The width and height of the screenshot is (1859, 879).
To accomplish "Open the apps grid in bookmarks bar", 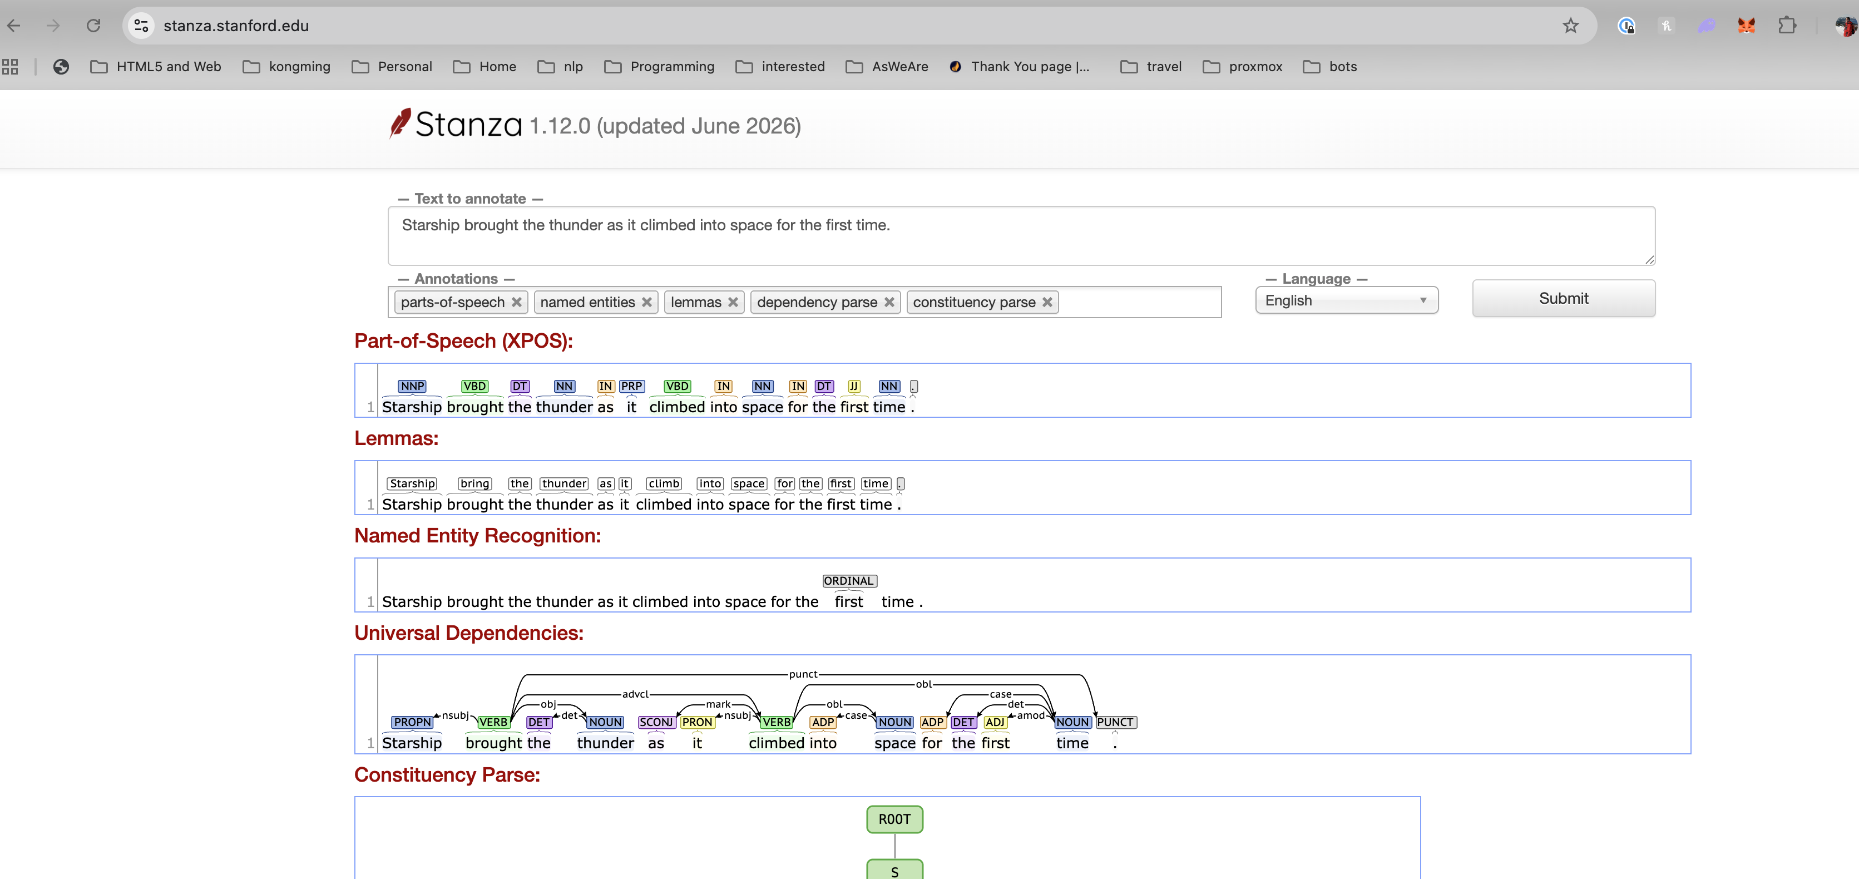I will 10,66.
